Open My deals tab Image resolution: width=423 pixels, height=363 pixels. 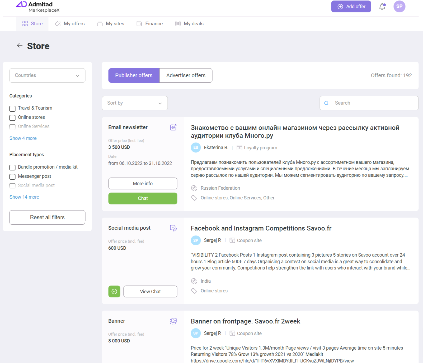[x=189, y=24]
